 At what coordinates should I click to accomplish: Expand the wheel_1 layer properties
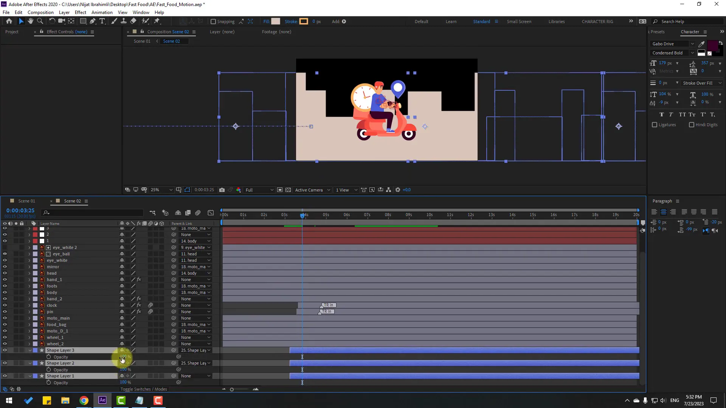click(x=29, y=337)
